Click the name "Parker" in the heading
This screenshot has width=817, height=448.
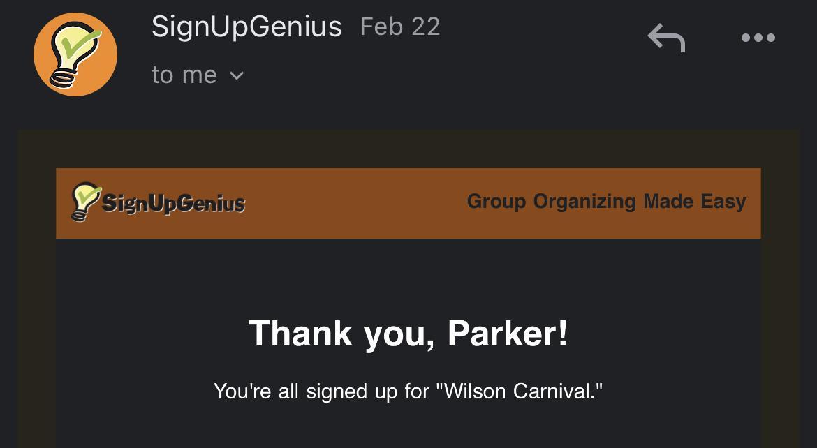coord(501,333)
